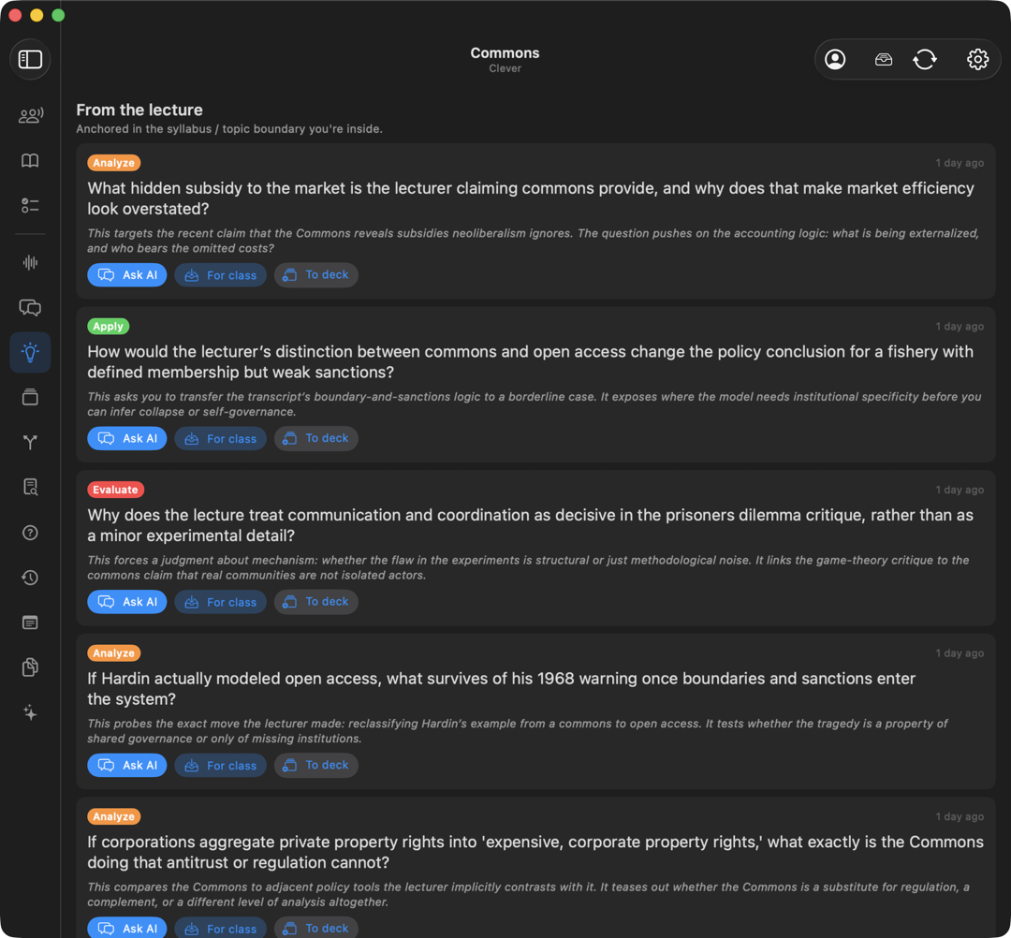Click 'This compares the Commons to adjacent' description
Image resolution: width=1011 pixels, height=938 pixels.
[x=528, y=894]
